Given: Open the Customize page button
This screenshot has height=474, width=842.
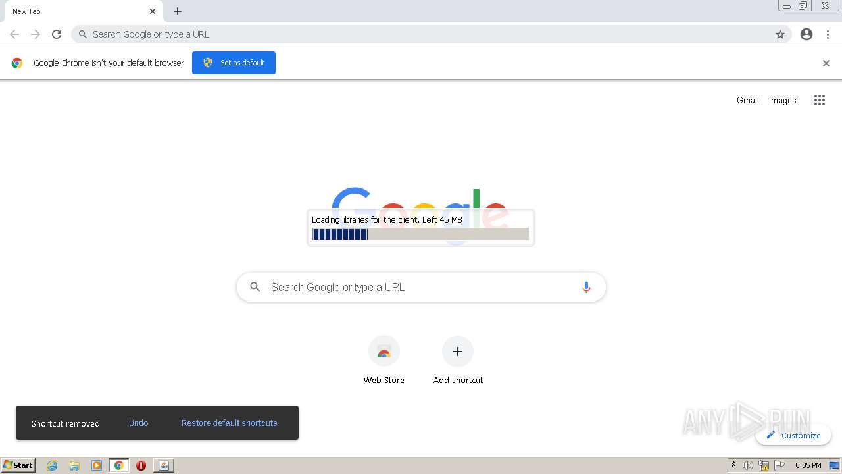Looking at the screenshot, I should (x=793, y=435).
